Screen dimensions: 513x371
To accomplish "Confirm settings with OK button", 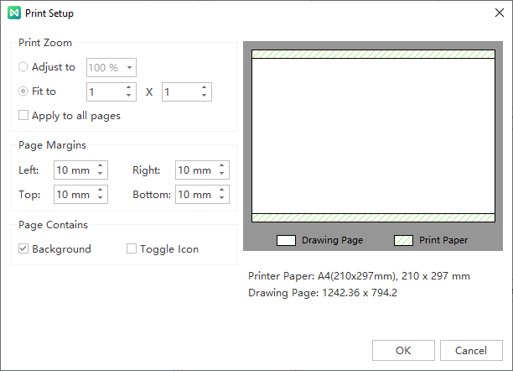I will (x=403, y=350).
